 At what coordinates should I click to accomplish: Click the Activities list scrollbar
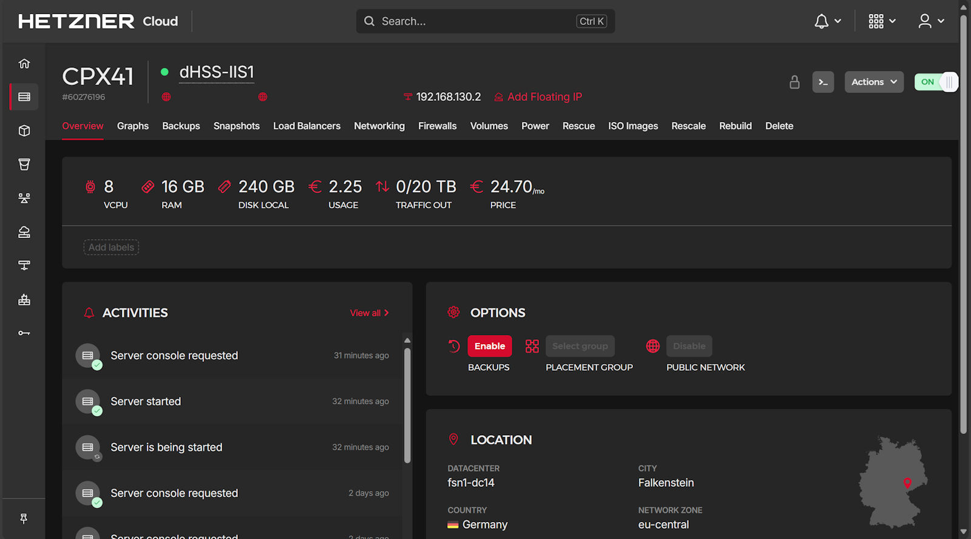tap(407, 405)
